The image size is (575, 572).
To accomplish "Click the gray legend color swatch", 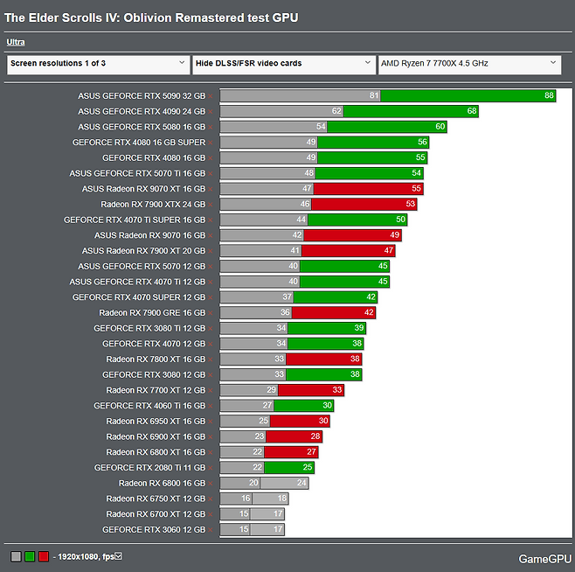I will pyautogui.click(x=16, y=556).
